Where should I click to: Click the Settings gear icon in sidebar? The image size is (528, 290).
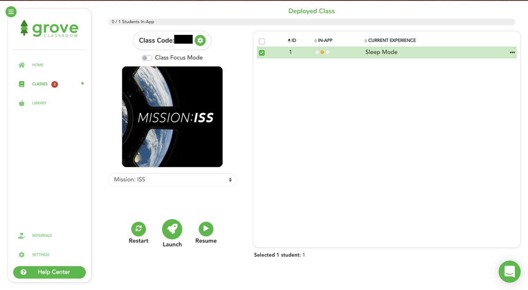22,255
